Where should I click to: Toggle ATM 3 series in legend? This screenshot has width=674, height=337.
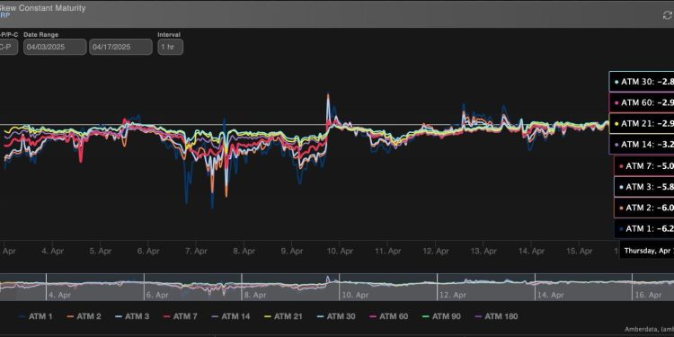pos(132,316)
